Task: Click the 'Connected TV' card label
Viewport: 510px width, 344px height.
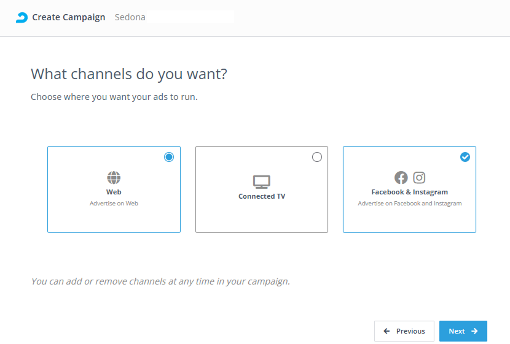Action: pos(262,196)
